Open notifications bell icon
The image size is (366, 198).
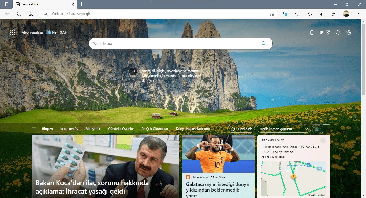338,32
